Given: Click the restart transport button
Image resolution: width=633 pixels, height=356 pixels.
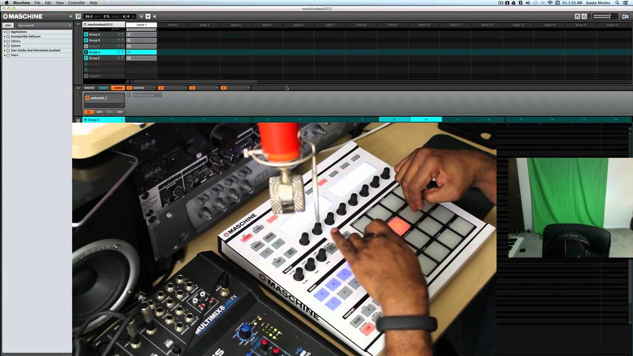Looking at the screenshot, I should [x=141, y=16].
